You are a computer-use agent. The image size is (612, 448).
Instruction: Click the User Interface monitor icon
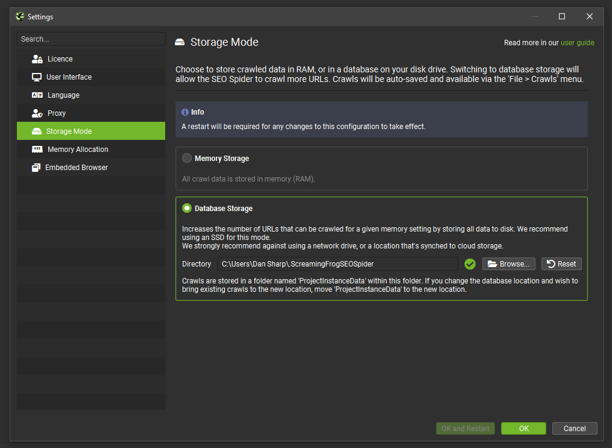(x=36, y=77)
